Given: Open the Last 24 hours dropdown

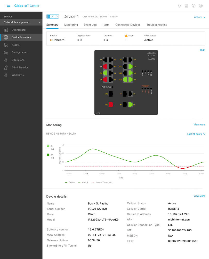Looking at the screenshot, I should tap(196, 134).
